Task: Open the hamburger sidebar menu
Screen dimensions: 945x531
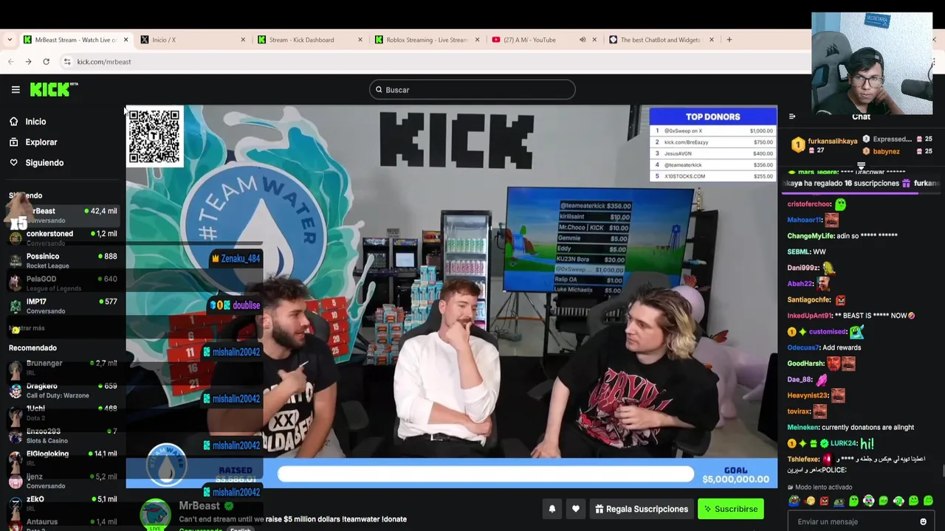Action: pyautogui.click(x=16, y=89)
